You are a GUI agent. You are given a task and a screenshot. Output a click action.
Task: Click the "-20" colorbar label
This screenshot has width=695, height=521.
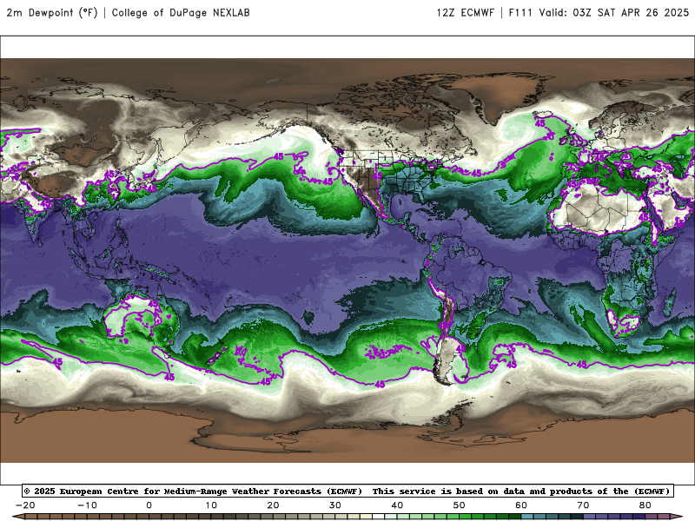[25, 505]
